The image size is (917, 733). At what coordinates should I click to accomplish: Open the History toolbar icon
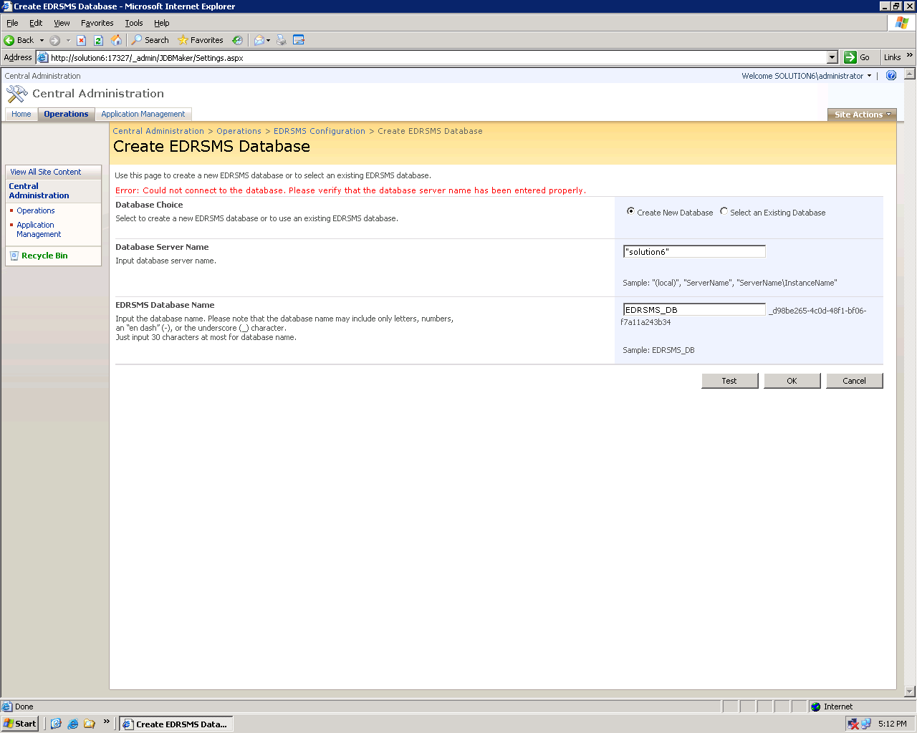[237, 40]
